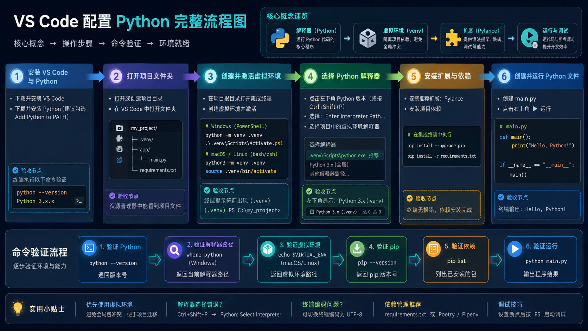This screenshot has width=588, height=331.
Task: Expand the app/ folder in file tree
Action: [145, 149]
